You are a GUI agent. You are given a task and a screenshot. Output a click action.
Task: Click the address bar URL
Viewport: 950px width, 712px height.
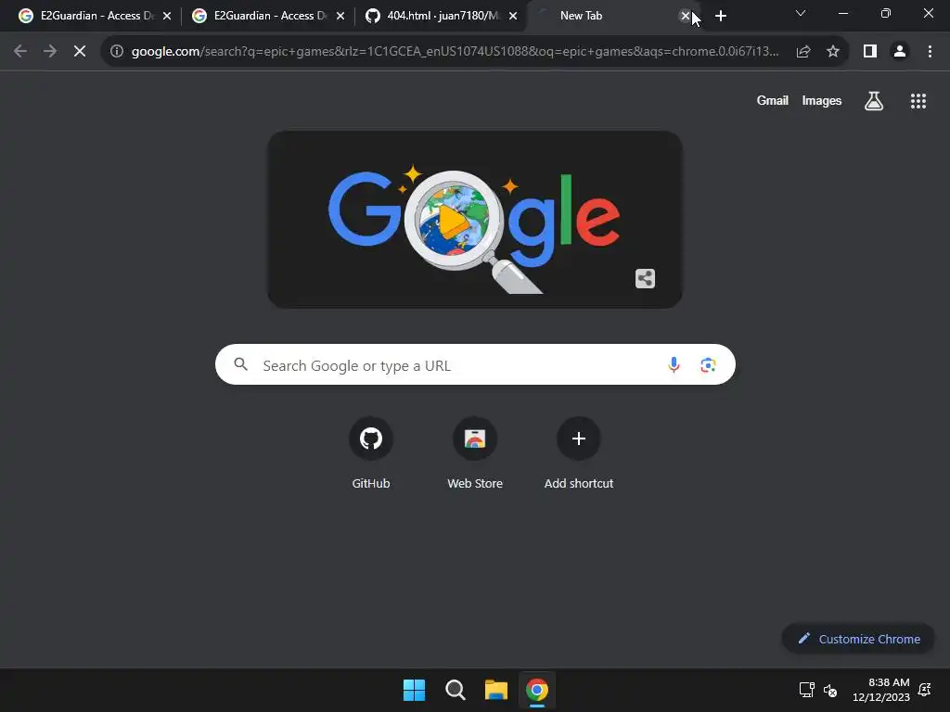tap(455, 52)
